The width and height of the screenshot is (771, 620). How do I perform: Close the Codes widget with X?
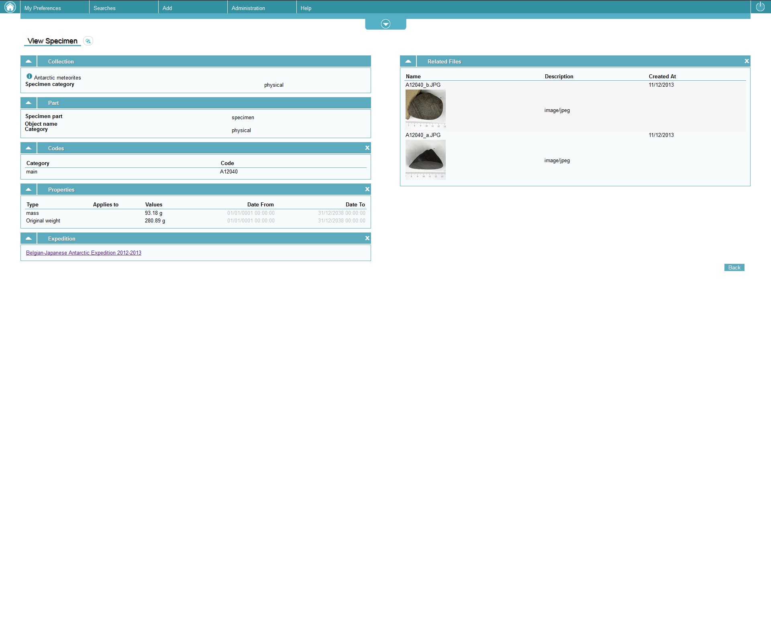point(367,148)
